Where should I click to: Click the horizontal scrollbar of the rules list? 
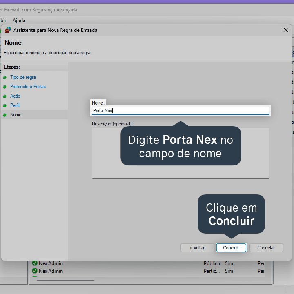tap(65, 281)
